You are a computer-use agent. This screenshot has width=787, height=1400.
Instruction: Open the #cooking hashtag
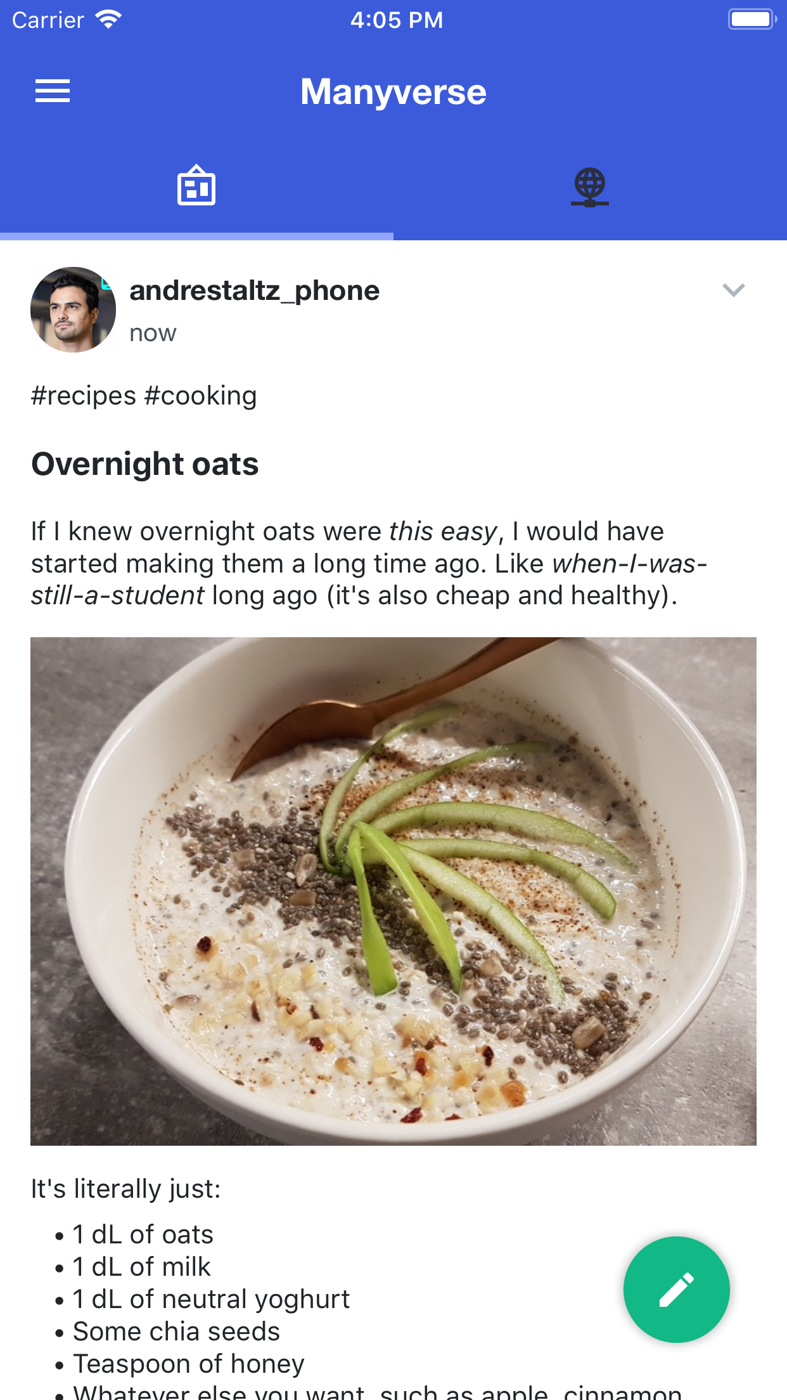pyautogui.click(x=200, y=396)
